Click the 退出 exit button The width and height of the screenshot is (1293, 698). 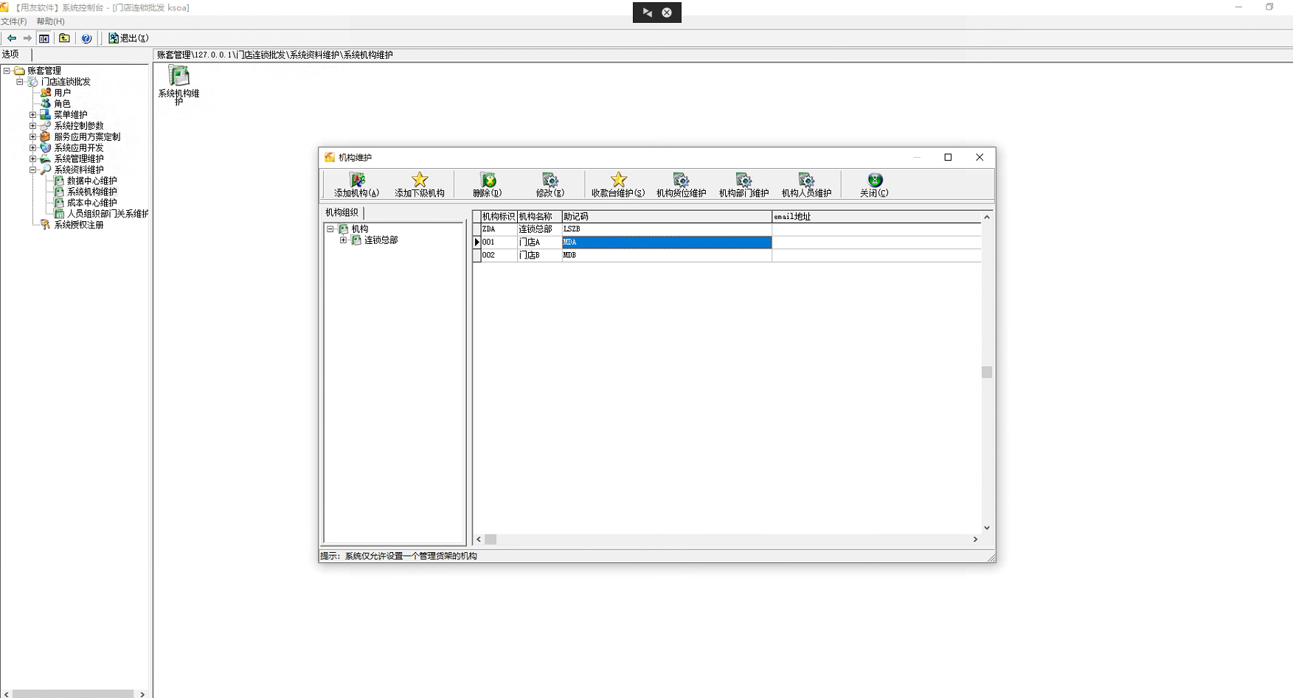click(128, 38)
